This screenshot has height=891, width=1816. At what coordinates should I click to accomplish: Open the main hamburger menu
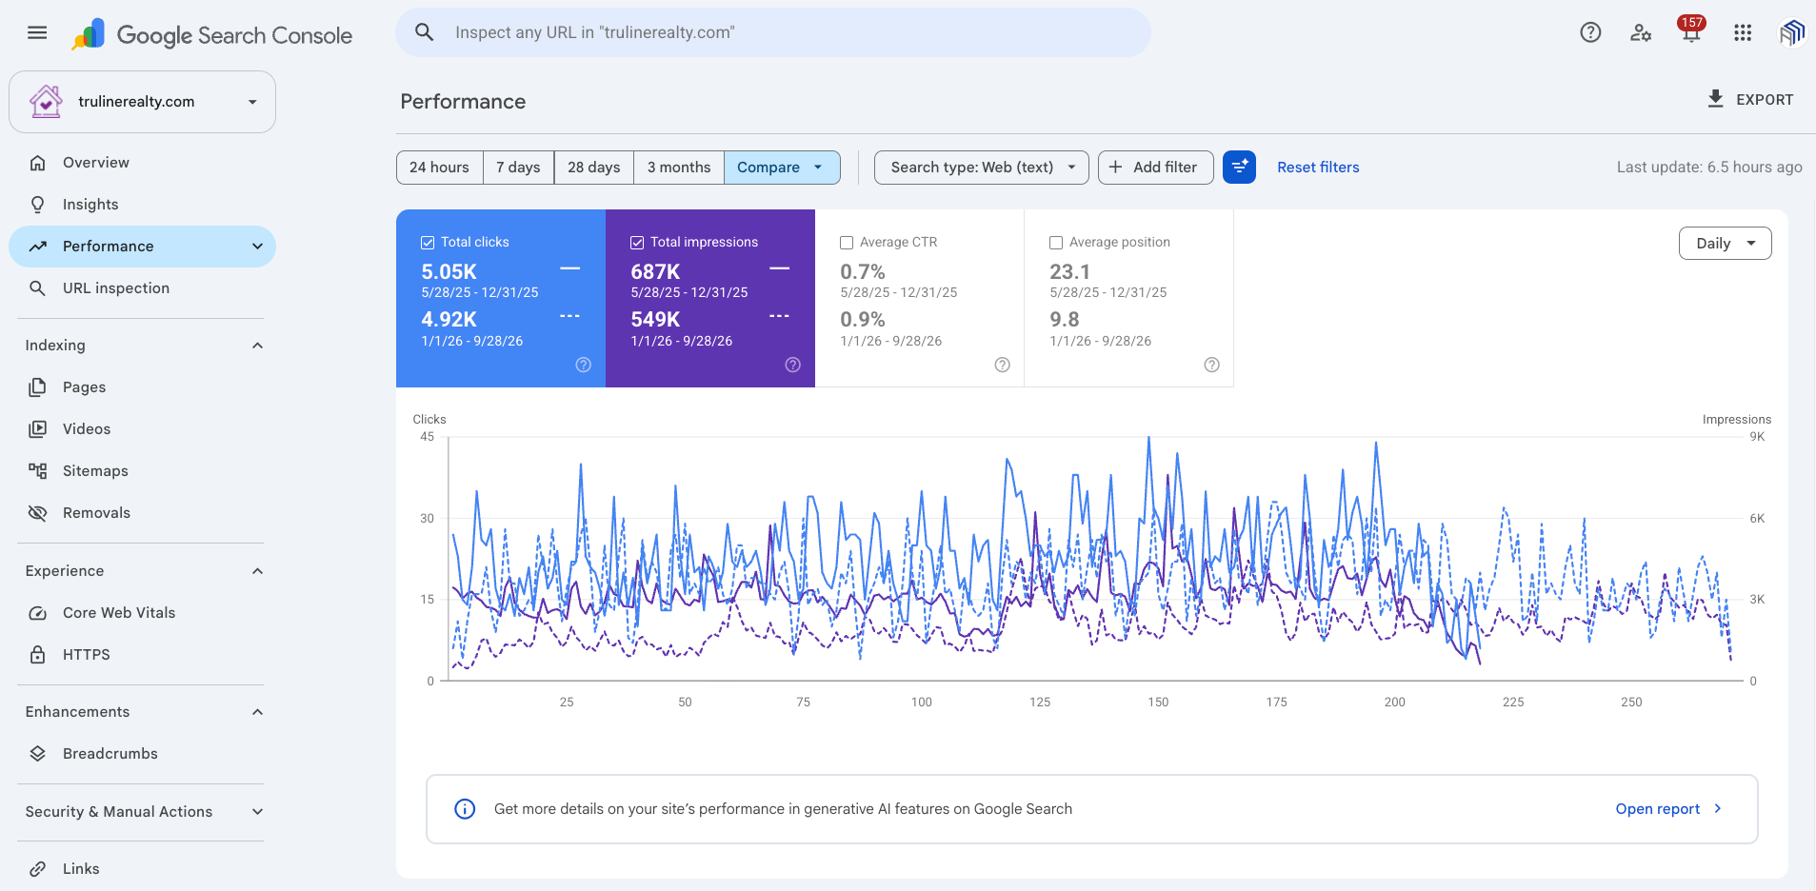(37, 33)
